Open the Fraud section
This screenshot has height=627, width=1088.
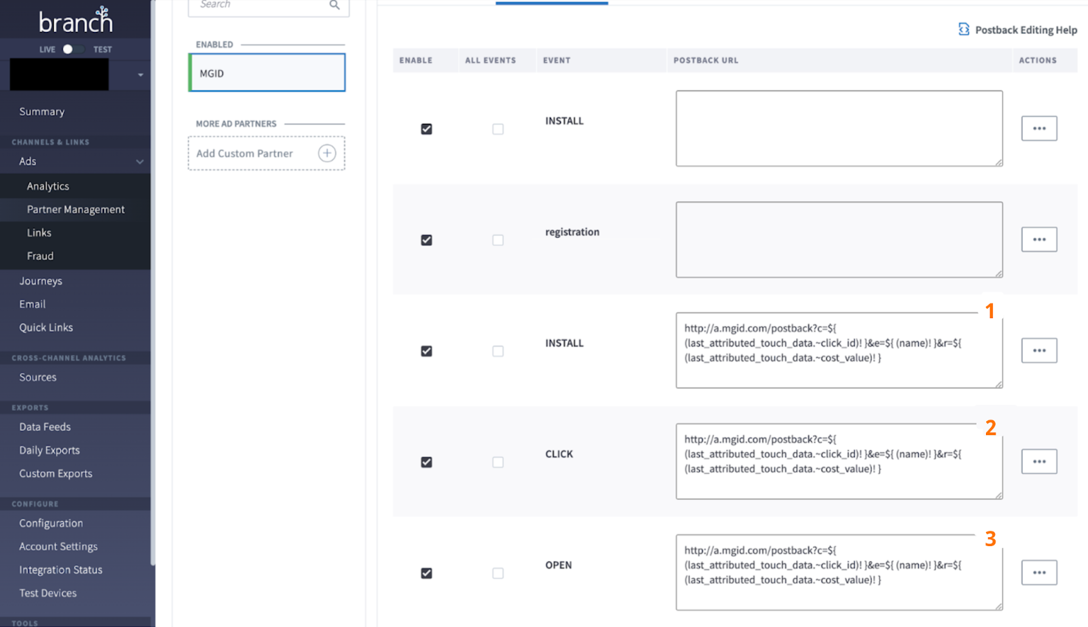point(41,256)
